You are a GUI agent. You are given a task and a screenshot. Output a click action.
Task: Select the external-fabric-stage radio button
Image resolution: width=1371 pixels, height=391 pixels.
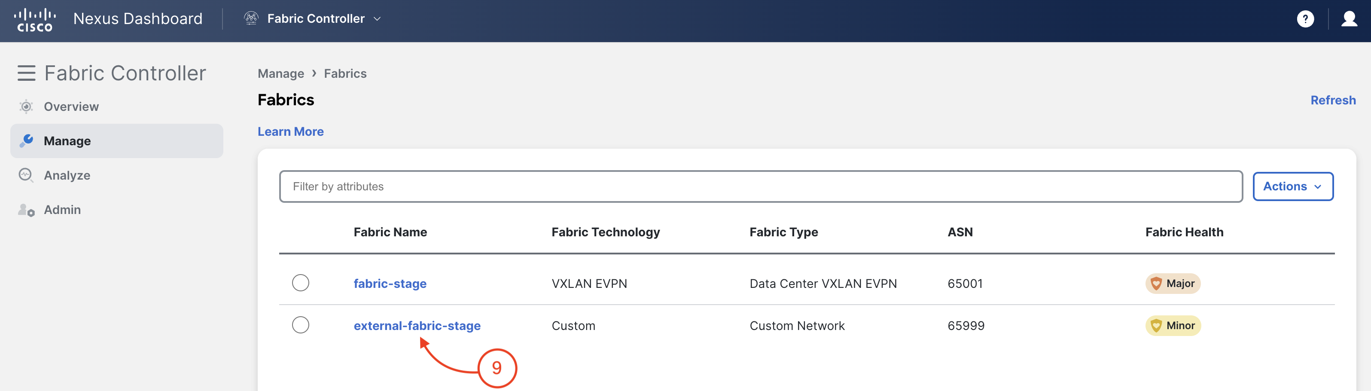click(301, 325)
